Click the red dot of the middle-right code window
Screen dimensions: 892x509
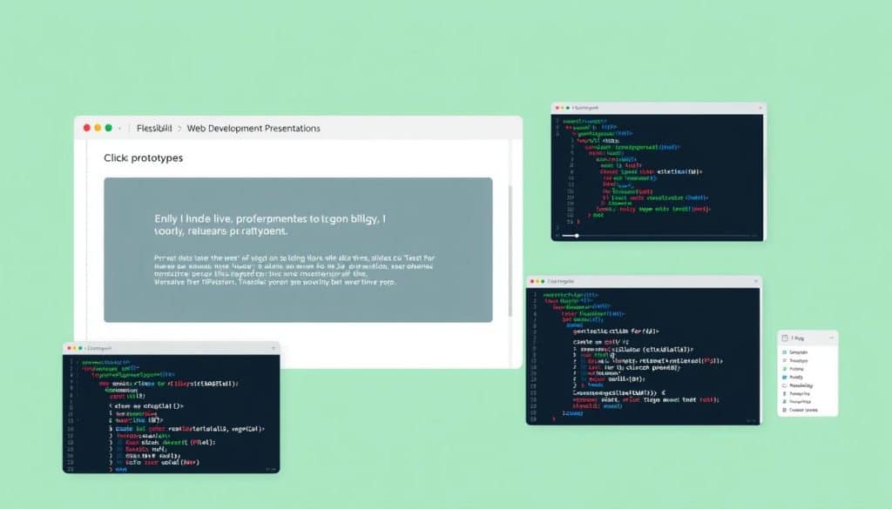pyautogui.click(x=532, y=281)
